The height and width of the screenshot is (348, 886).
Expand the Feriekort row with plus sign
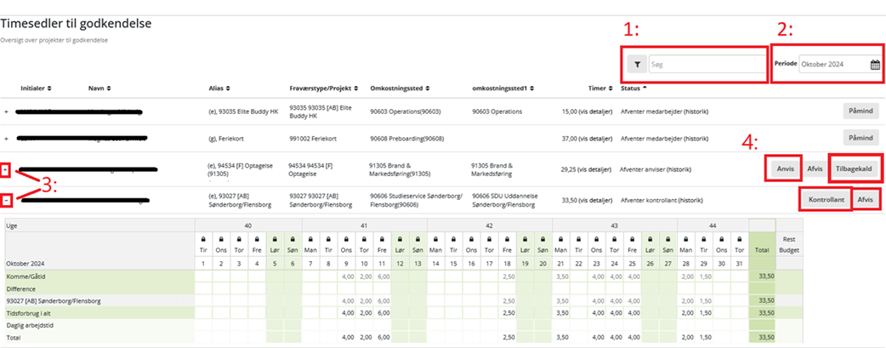coord(7,138)
